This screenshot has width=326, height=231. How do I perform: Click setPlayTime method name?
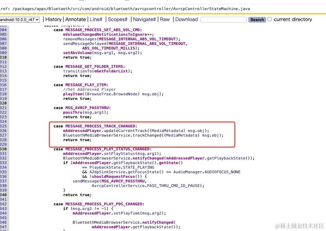point(127,213)
